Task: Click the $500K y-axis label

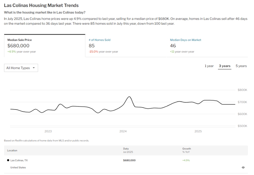Action: pos(242,126)
